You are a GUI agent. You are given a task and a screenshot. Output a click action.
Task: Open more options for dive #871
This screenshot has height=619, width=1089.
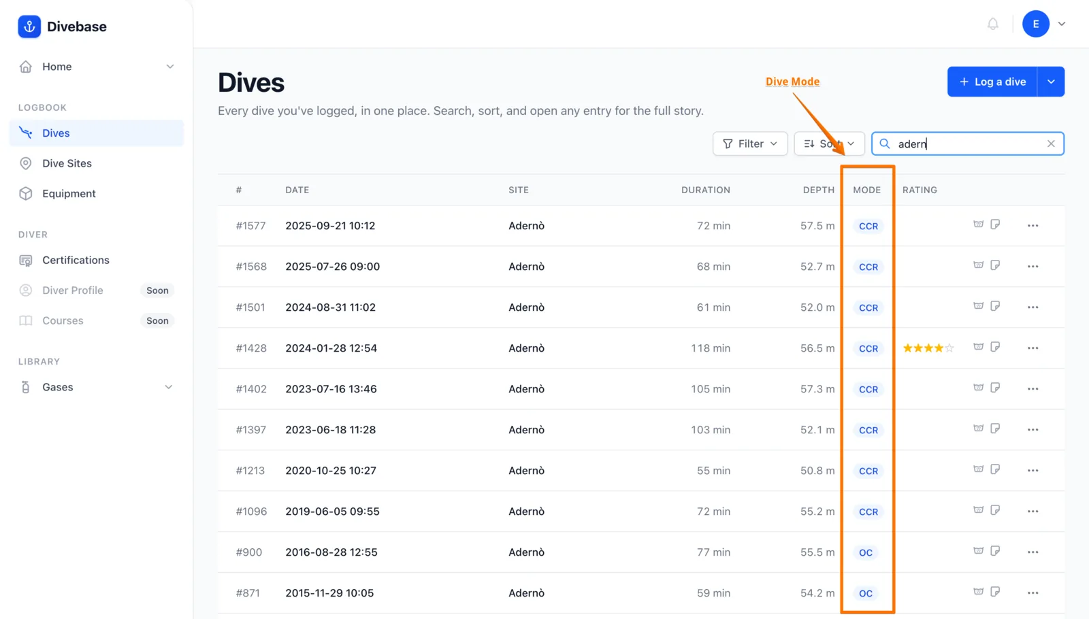click(1033, 593)
